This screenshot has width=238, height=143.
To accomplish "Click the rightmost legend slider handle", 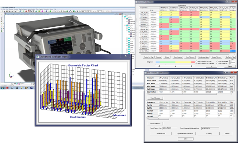I will pyautogui.click(x=191, y=66).
